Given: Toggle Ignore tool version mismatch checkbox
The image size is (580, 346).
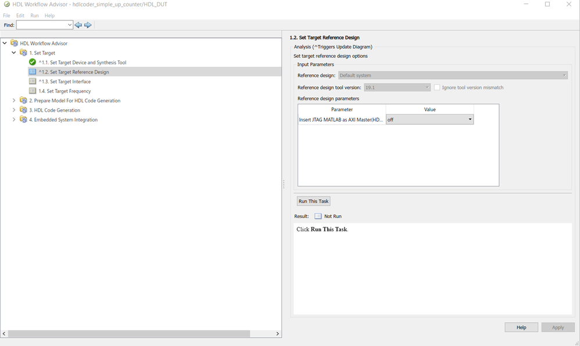Looking at the screenshot, I should (437, 87).
